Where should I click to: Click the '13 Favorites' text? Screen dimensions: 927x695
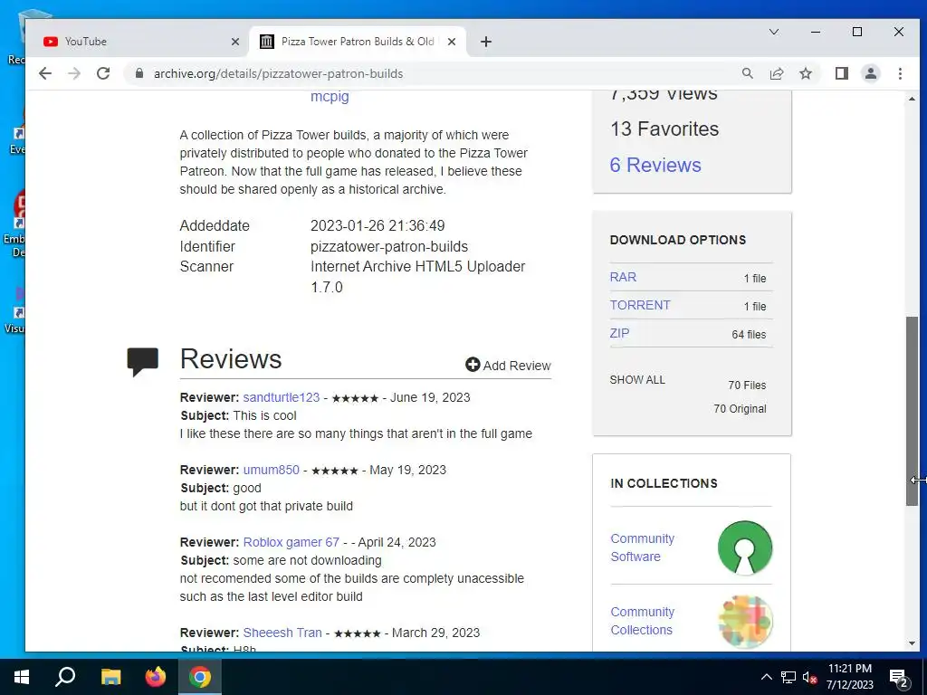pyautogui.click(x=664, y=129)
